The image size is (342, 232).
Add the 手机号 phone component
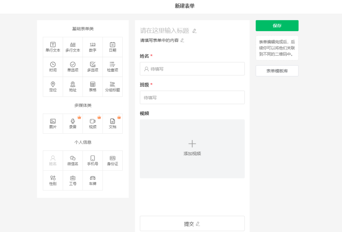tap(92, 161)
